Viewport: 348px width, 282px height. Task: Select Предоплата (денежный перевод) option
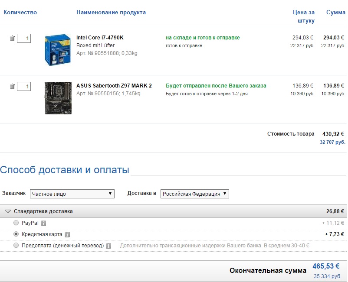pyautogui.click(x=16, y=246)
